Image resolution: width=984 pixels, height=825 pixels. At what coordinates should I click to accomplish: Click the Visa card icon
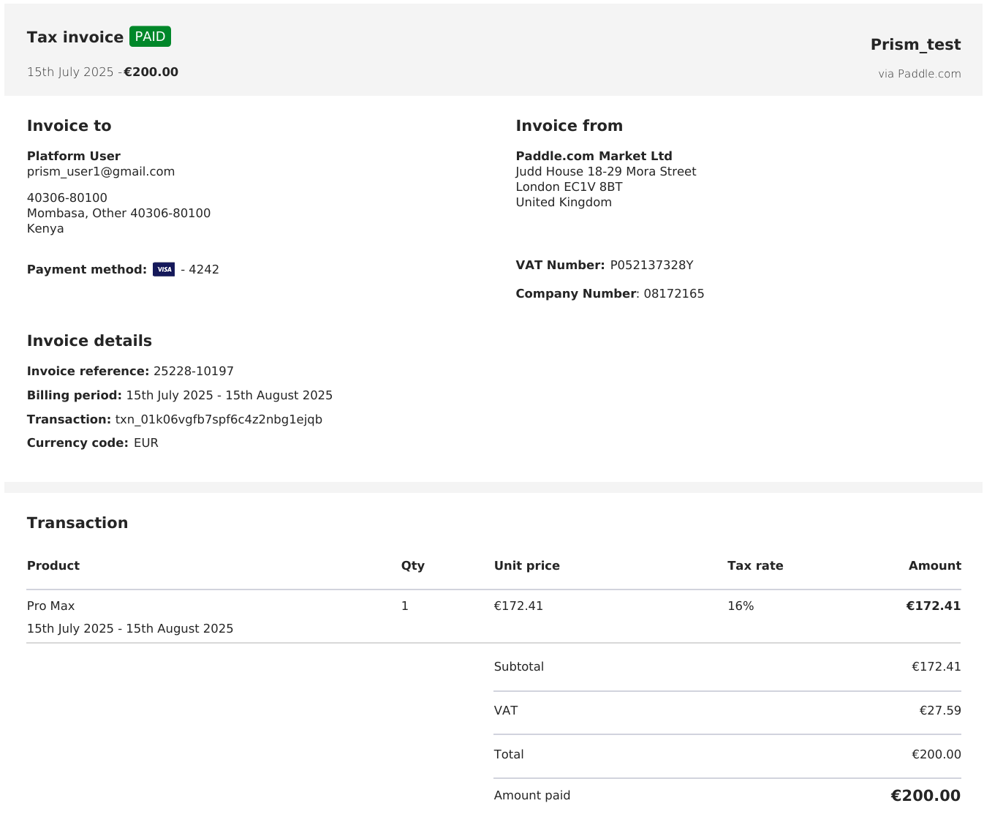tap(164, 269)
